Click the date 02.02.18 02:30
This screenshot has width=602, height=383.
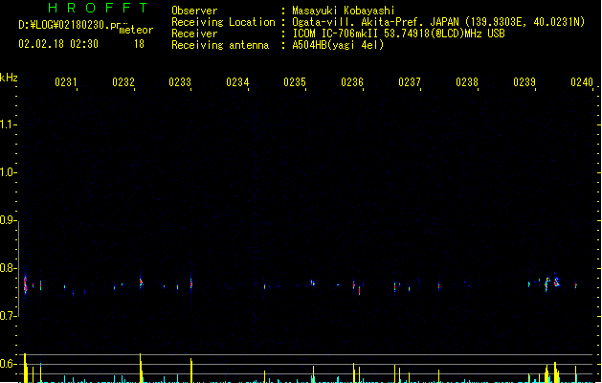click(x=58, y=44)
